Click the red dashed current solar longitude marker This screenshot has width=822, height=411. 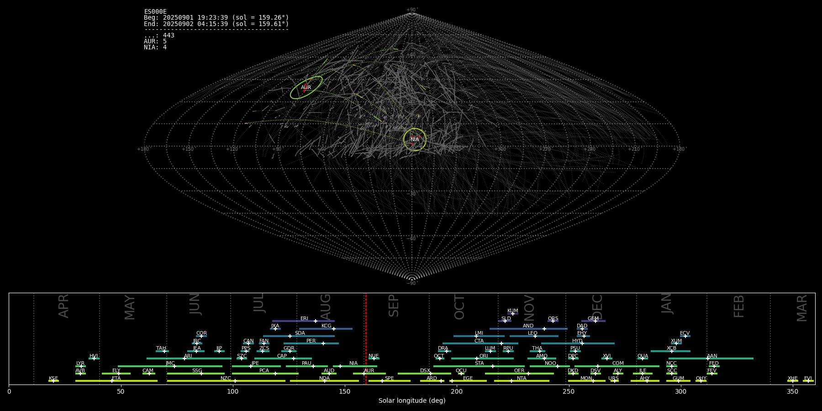366,338
